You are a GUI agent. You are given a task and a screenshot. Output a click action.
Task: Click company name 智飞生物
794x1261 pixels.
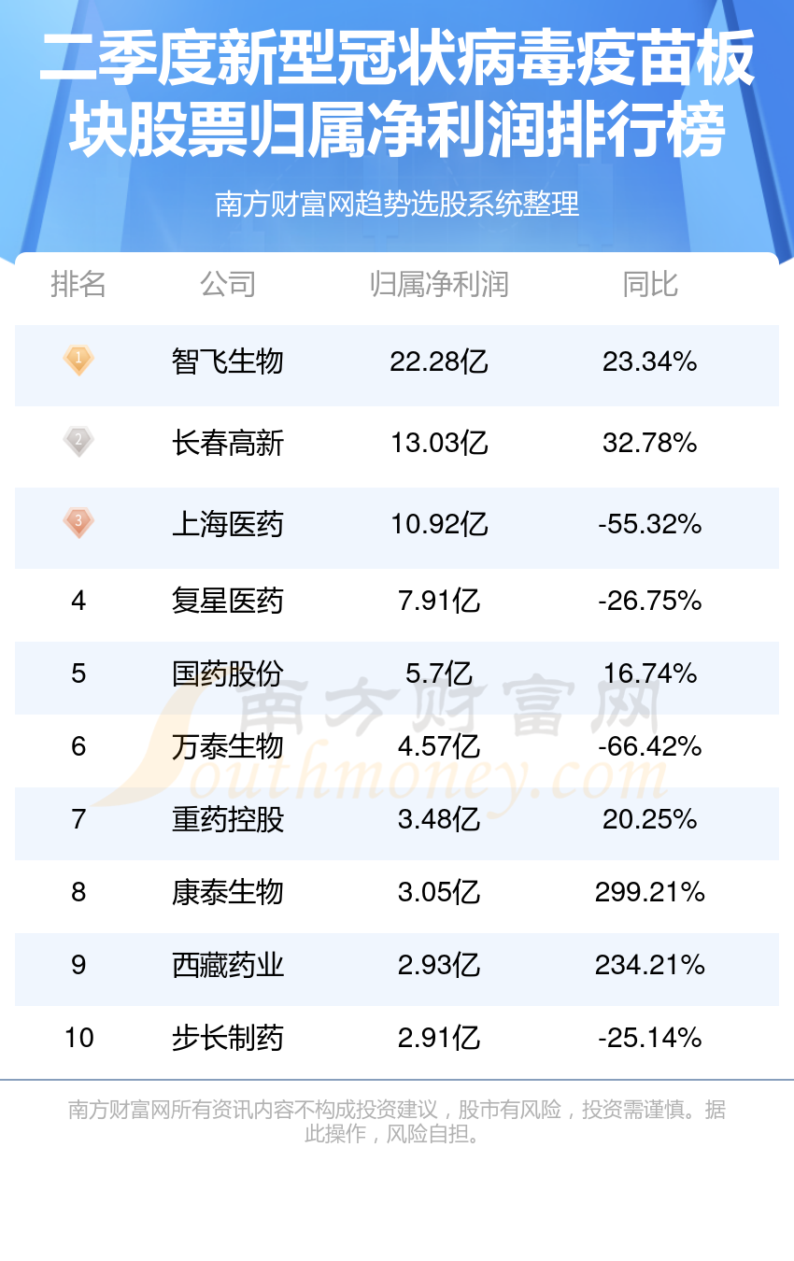tap(228, 361)
